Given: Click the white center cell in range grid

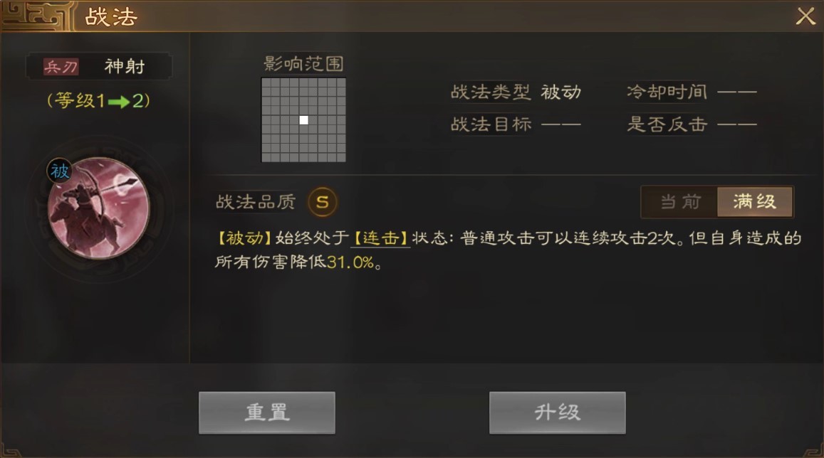Looking at the screenshot, I should click(x=303, y=120).
